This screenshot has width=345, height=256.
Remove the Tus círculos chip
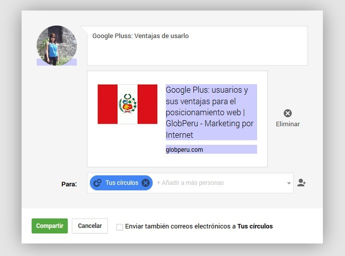tap(146, 183)
